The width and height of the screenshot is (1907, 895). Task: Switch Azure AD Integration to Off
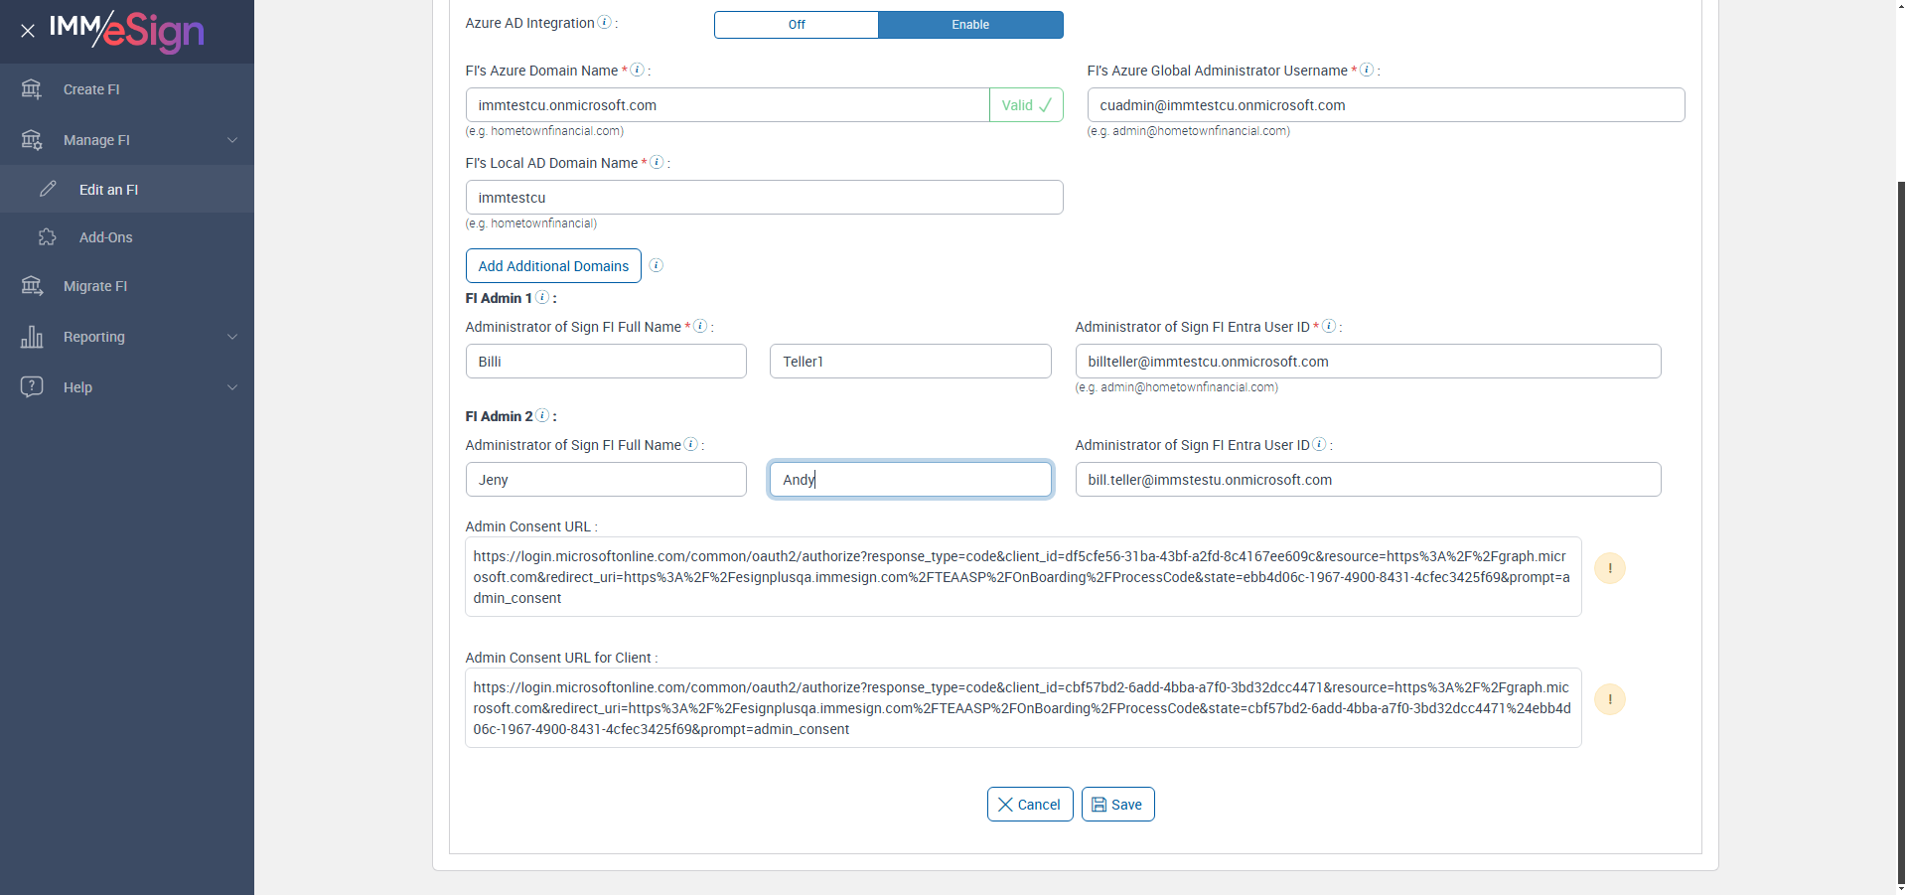pos(797,25)
